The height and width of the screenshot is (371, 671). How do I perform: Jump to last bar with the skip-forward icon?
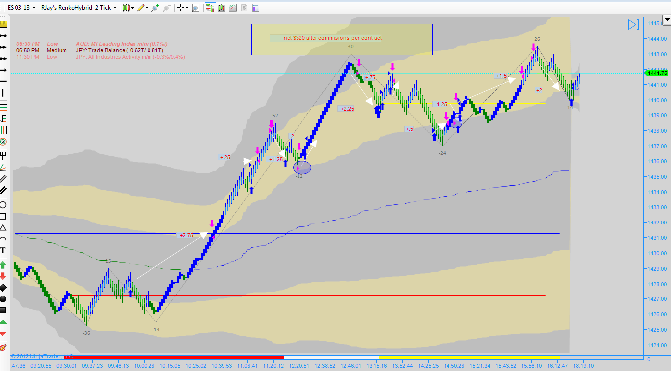pyautogui.click(x=633, y=25)
